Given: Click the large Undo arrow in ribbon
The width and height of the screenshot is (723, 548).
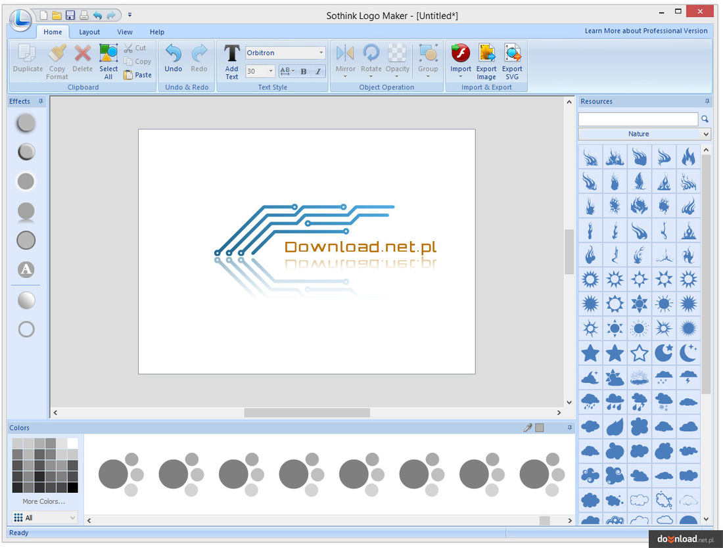Looking at the screenshot, I should pos(174,58).
